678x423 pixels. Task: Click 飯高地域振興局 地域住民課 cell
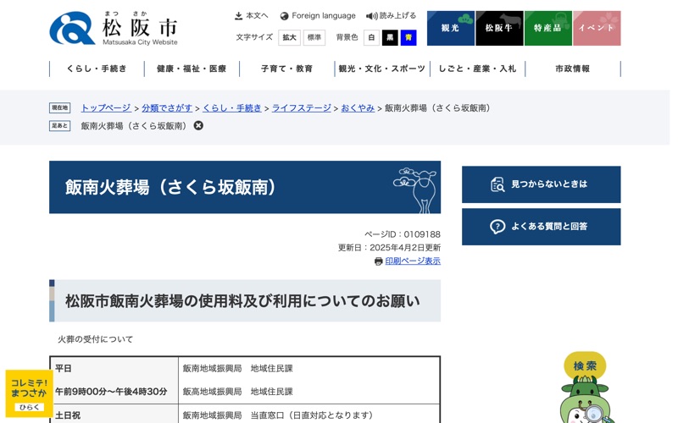pyautogui.click(x=238, y=392)
